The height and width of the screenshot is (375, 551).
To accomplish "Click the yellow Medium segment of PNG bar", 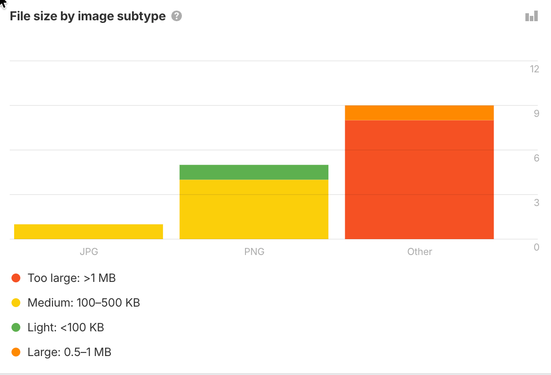I will point(254,209).
